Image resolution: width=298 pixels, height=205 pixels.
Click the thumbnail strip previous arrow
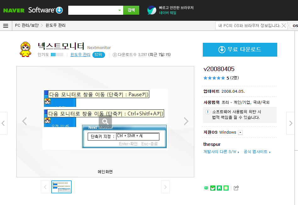pos(45,187)
